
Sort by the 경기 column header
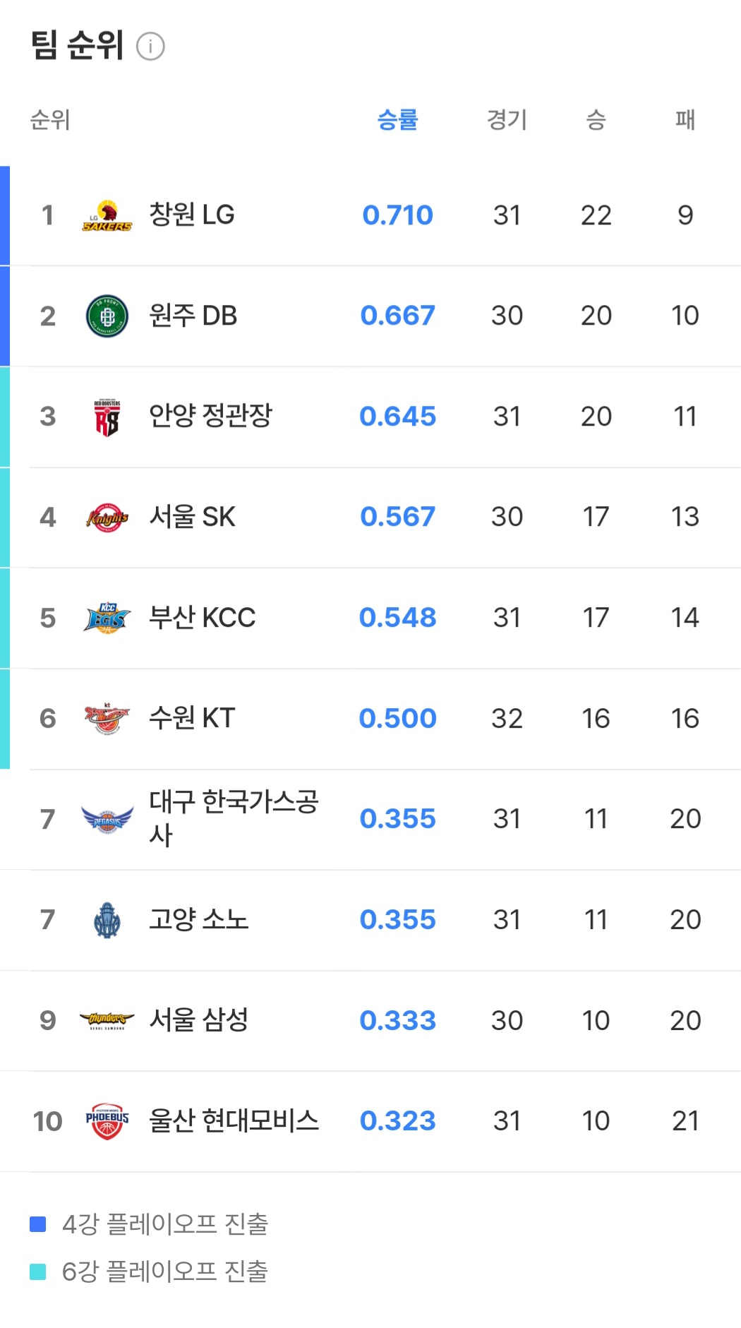coord(507,120)
